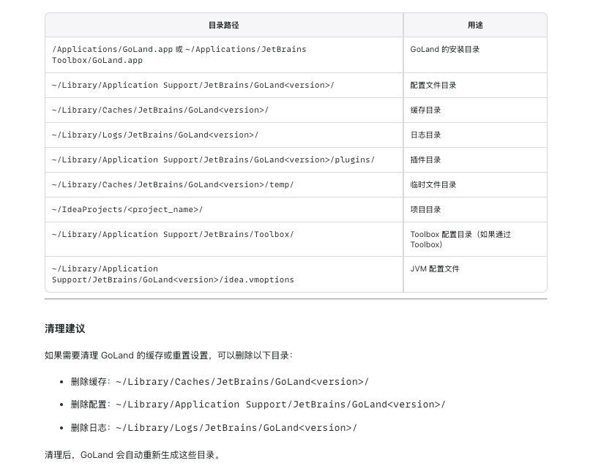Select the plugins directory path cell
Viewport: 601px width, 466px height.
224,159
